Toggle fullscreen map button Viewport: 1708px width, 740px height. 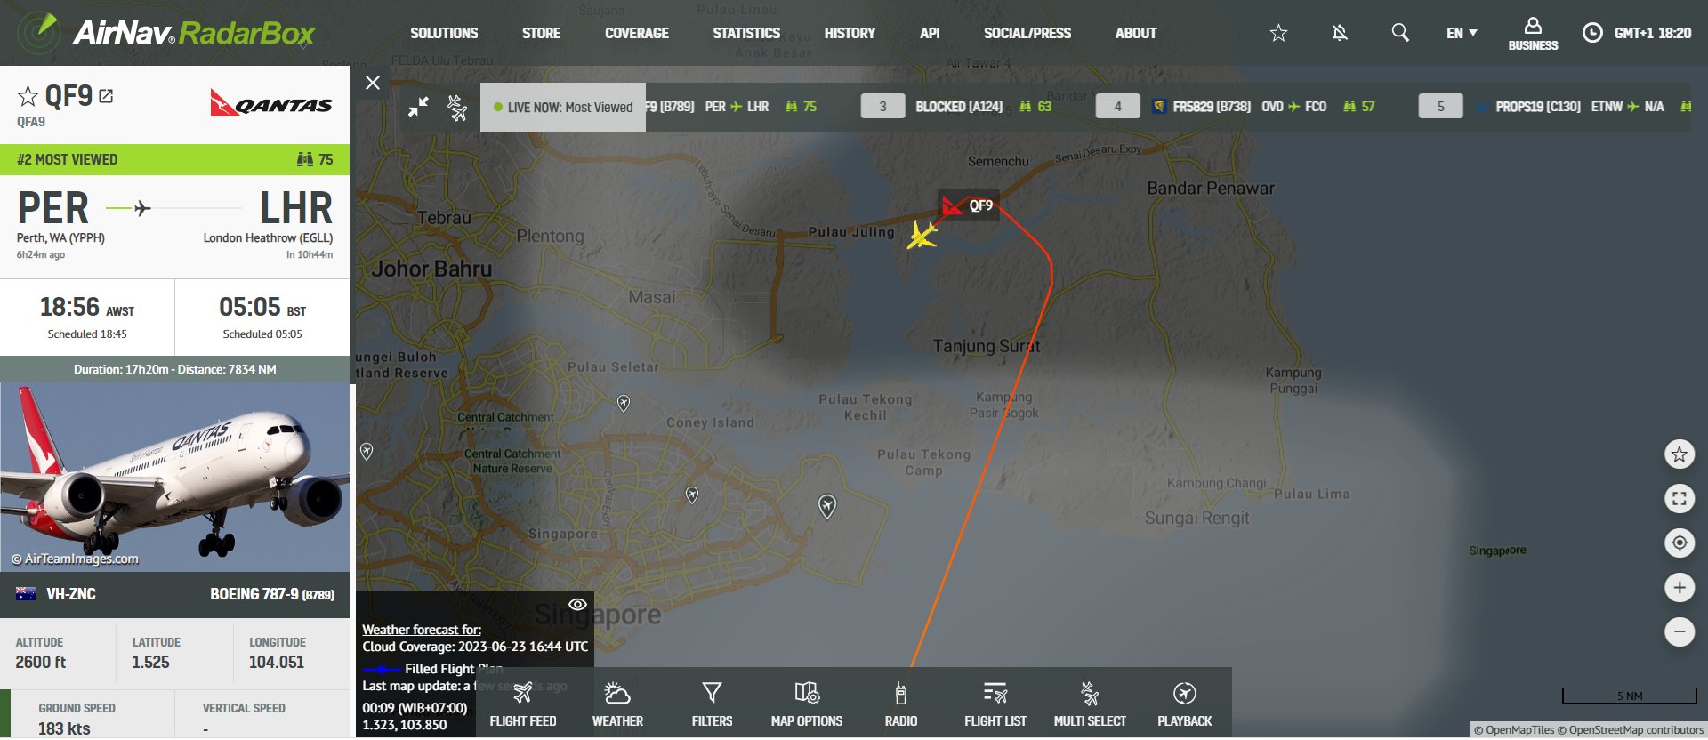(1680, 499)
